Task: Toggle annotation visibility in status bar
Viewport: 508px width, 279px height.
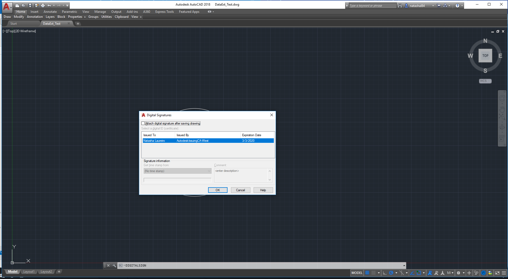Action: (x=430, y=273)
